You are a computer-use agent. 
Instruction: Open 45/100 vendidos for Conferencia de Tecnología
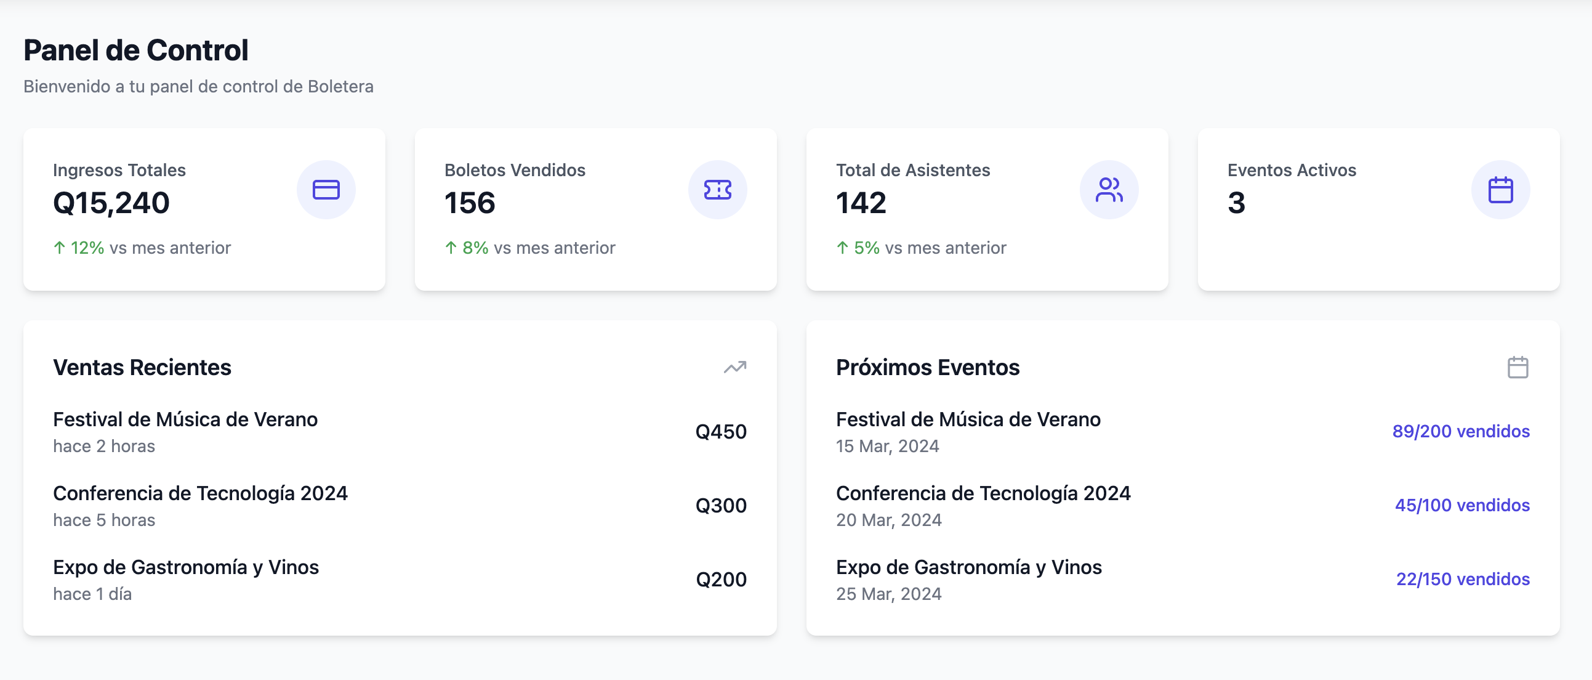(x=1462, y=505)
